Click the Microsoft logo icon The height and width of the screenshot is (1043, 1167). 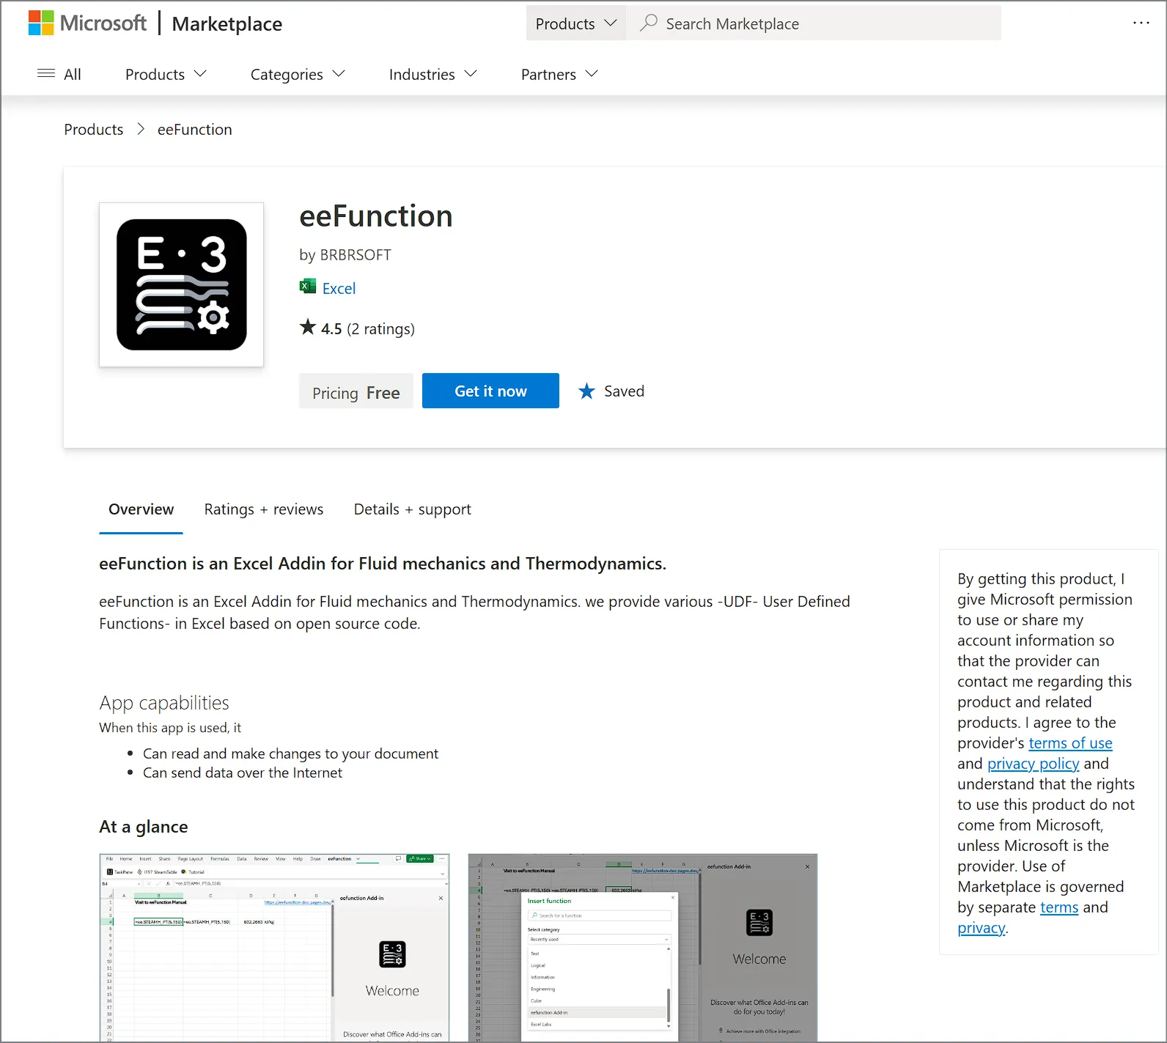(x=41, y=23)
